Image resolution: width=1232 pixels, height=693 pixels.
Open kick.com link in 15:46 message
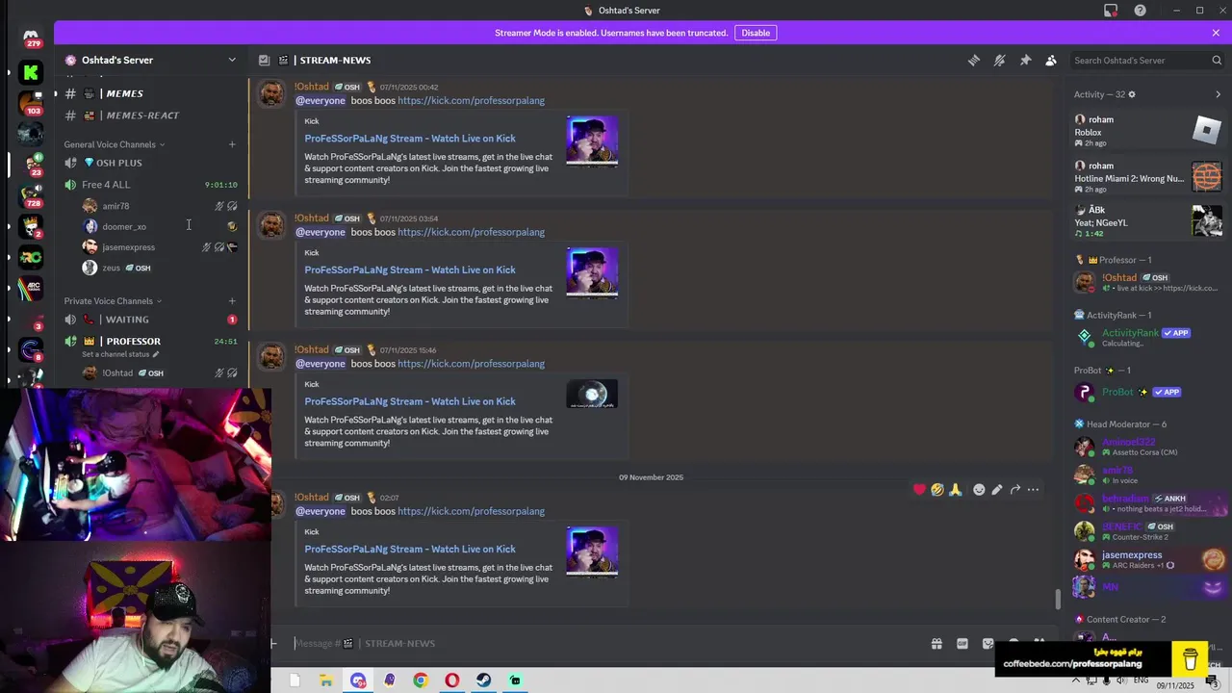pos(471,364)
